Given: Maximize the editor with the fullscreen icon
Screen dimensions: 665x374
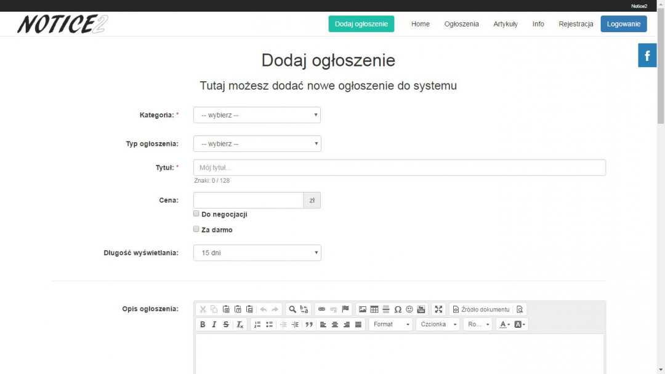Looking at the screenshot, I should click(x=438, y=309).
